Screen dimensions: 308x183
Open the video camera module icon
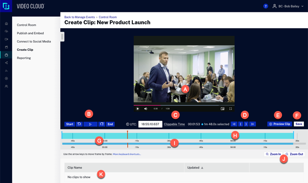(x=6, y=39)
